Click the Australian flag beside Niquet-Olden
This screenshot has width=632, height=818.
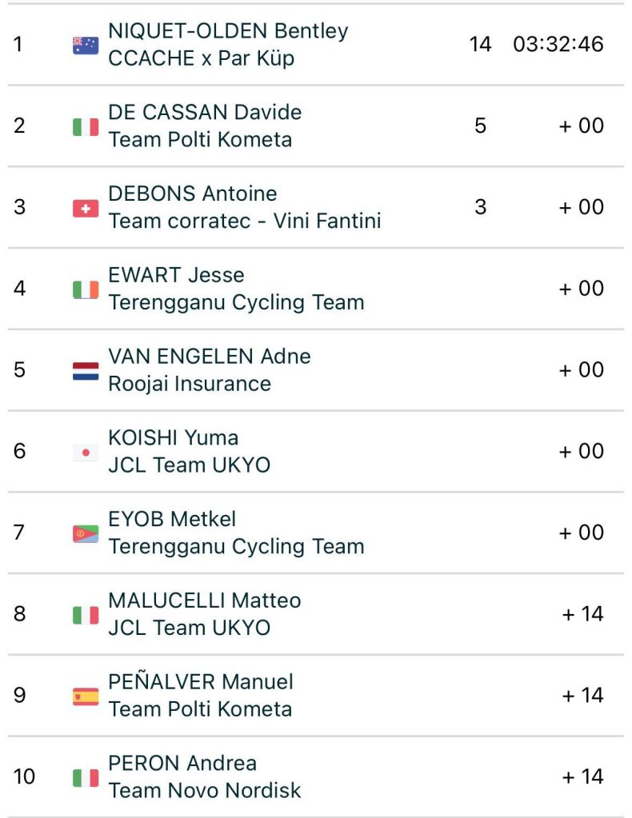pyautogui.click(x=86, y=45)
